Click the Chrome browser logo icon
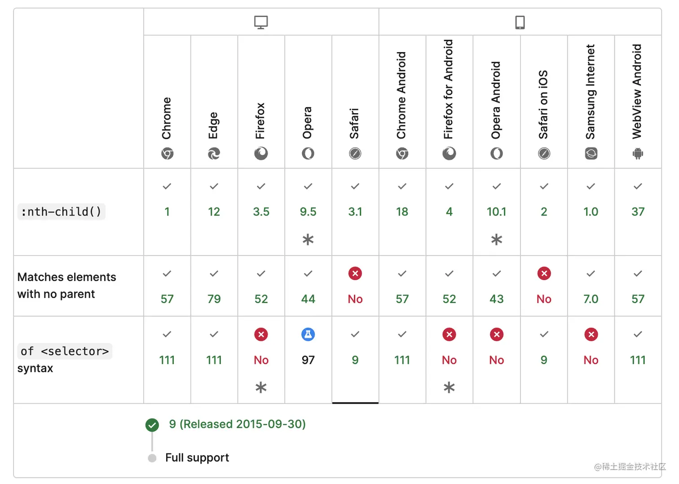Image resolution: width=679 pixels, height=484 pixels. point(167,154)
